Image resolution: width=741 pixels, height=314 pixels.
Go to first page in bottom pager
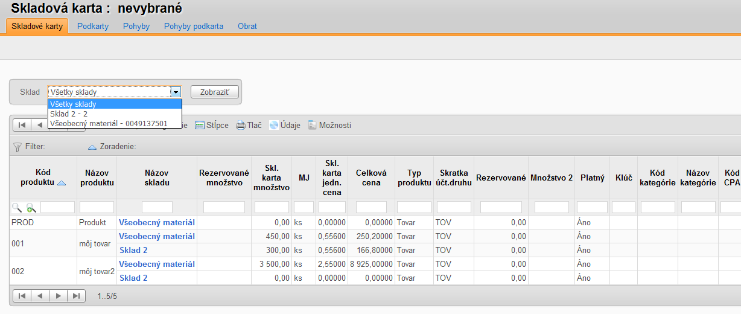(22, 296)
